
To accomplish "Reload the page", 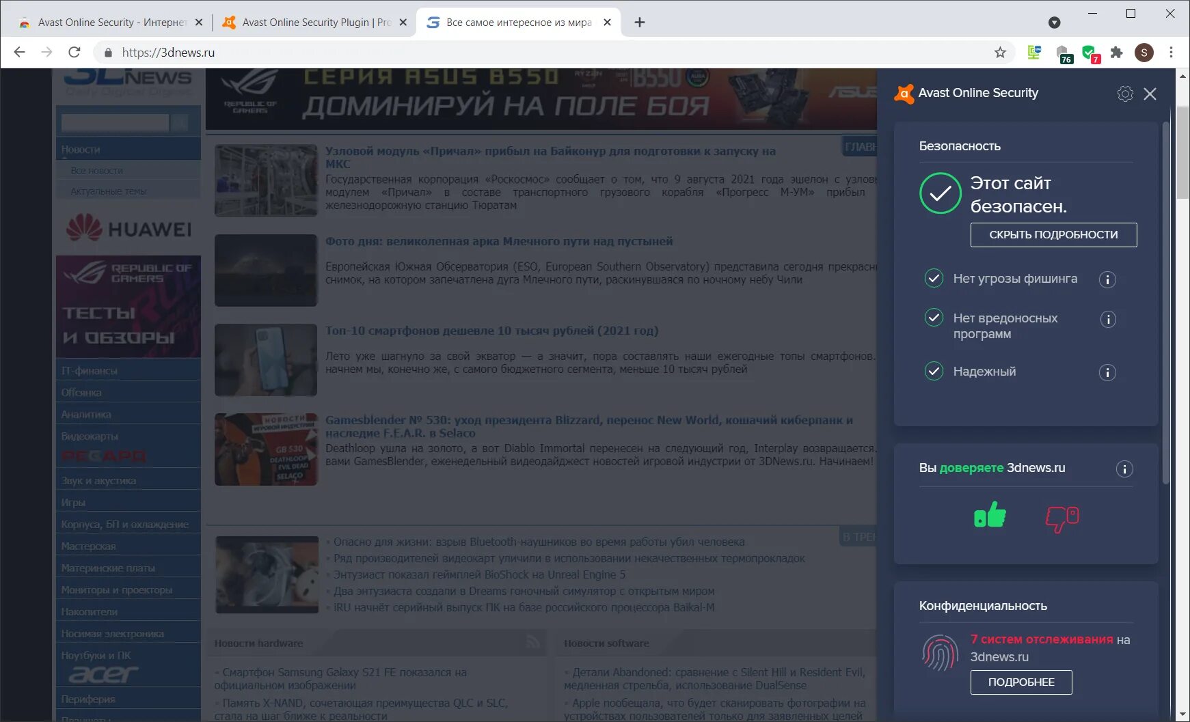I will [75, 53].
